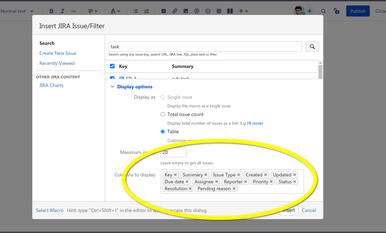Insert image or file icon

tap(185, 11)
